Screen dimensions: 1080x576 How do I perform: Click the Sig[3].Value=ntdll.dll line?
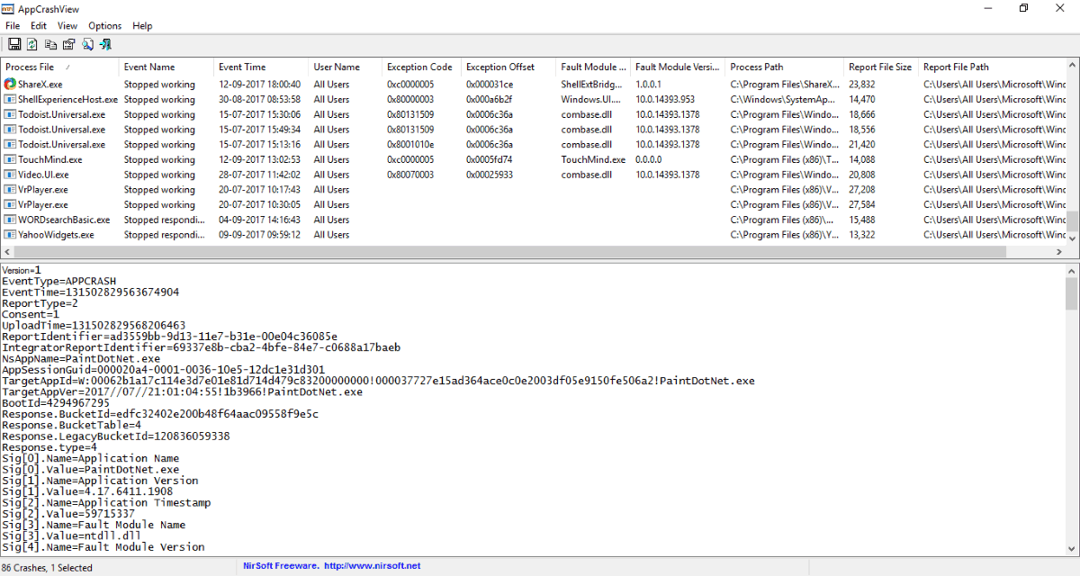click(72, 535)
